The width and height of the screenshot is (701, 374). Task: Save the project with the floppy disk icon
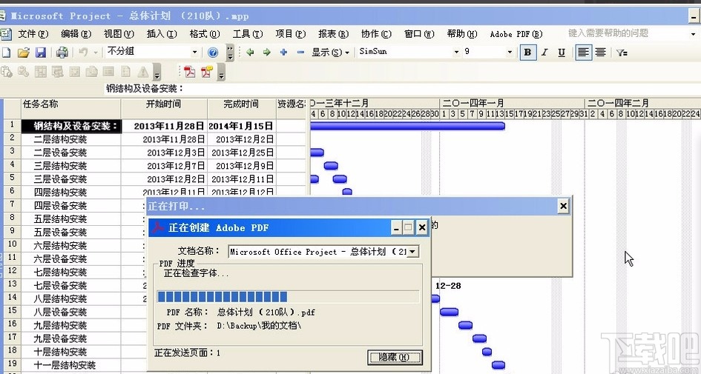pos(41,53)
